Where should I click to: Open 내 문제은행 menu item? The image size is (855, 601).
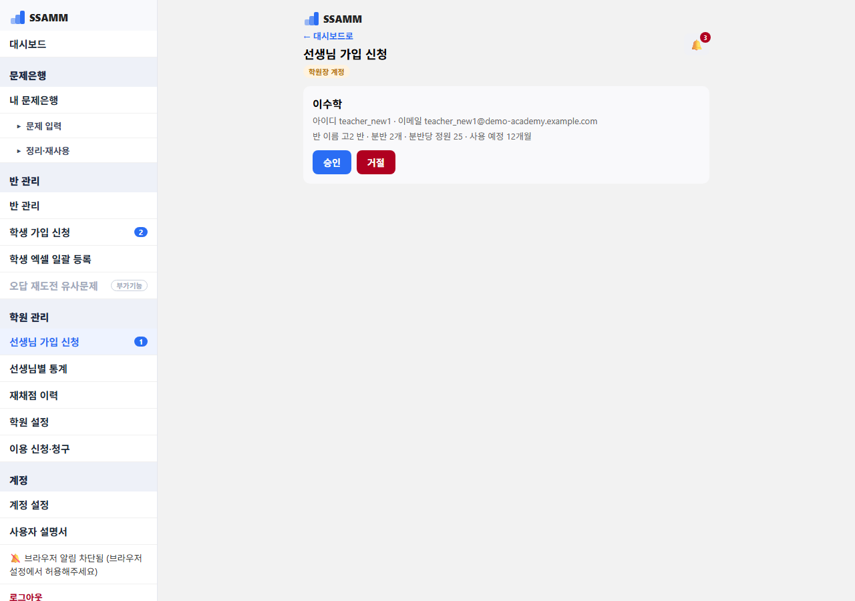(x=78, y=100)
